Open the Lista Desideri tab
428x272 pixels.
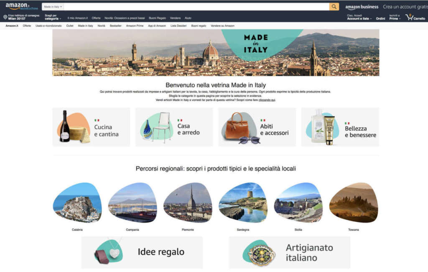178,26
